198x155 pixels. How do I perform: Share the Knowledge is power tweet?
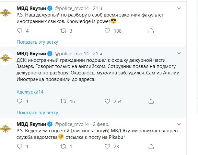(151, 31)
